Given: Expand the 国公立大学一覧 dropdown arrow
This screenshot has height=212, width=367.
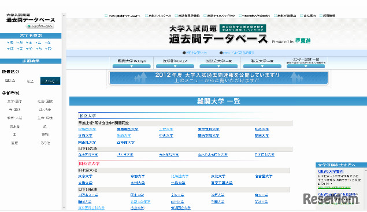Looking at the screenshot, I should pos(218,66).
